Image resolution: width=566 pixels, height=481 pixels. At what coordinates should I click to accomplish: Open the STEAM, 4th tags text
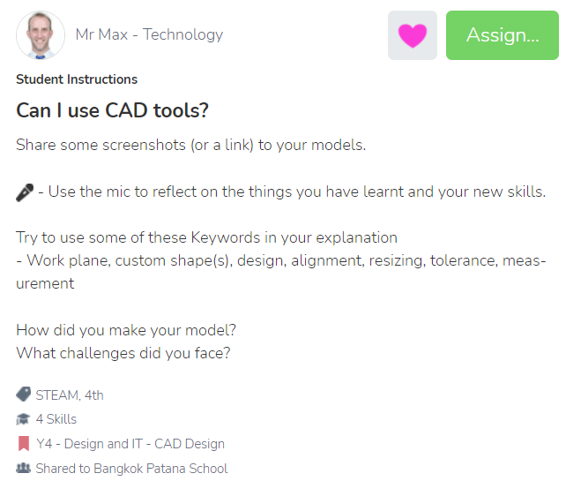[70, 395]
